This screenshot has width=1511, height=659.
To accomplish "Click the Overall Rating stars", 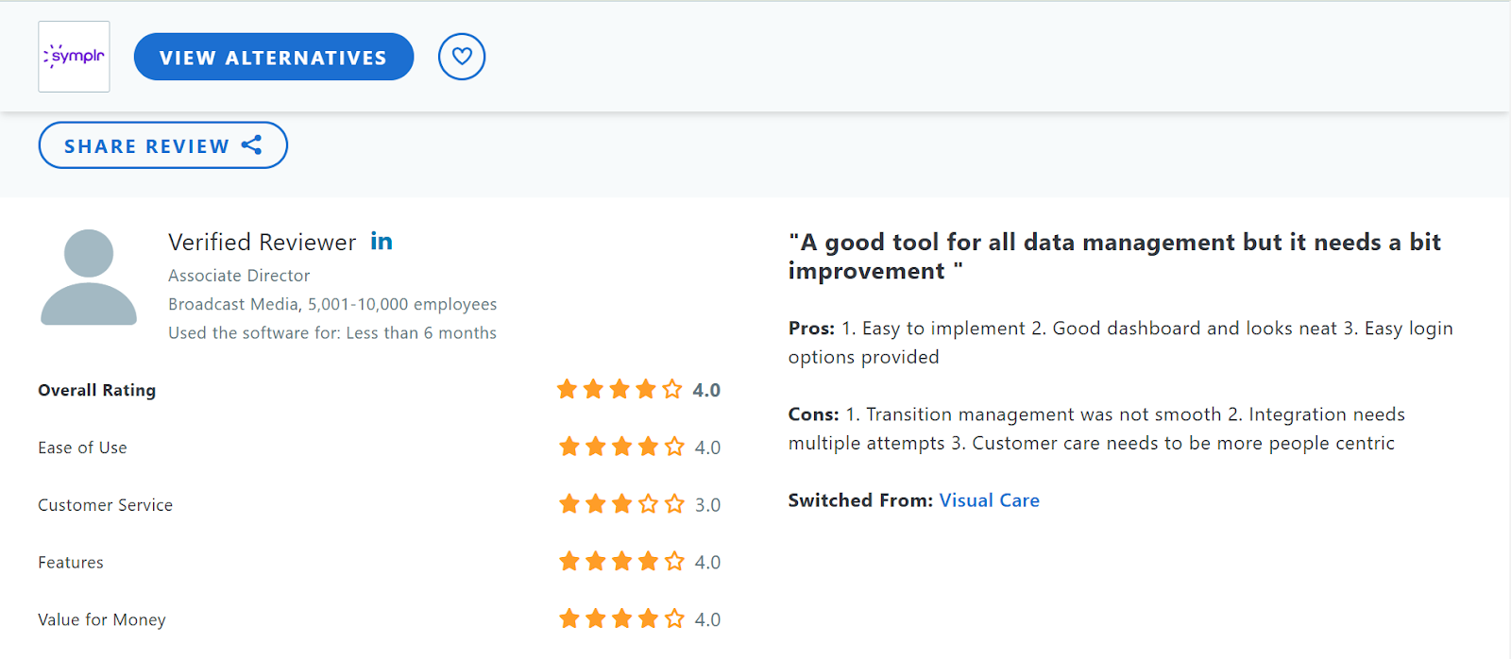I will (620, 389).
